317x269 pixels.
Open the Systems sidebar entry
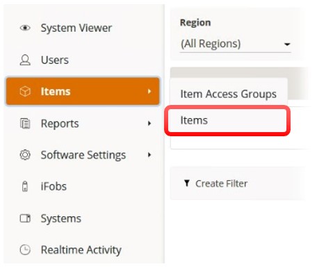point(61,218)
